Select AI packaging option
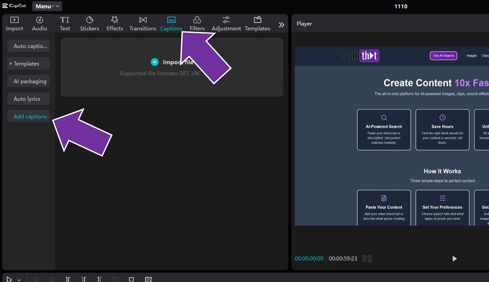The image size is (489, 282). click(29, 81)
